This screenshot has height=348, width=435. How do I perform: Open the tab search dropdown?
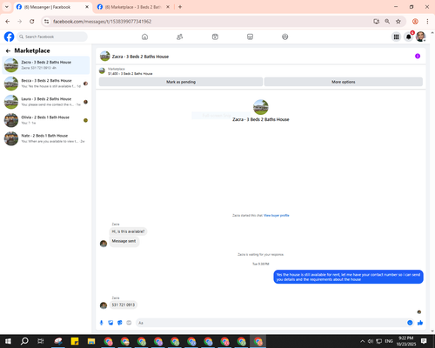[x=7, y=7]
